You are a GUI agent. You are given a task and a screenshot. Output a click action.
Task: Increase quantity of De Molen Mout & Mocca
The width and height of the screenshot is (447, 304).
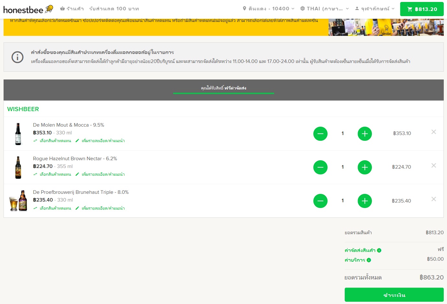pyautogui.click(x=365, y=134)
